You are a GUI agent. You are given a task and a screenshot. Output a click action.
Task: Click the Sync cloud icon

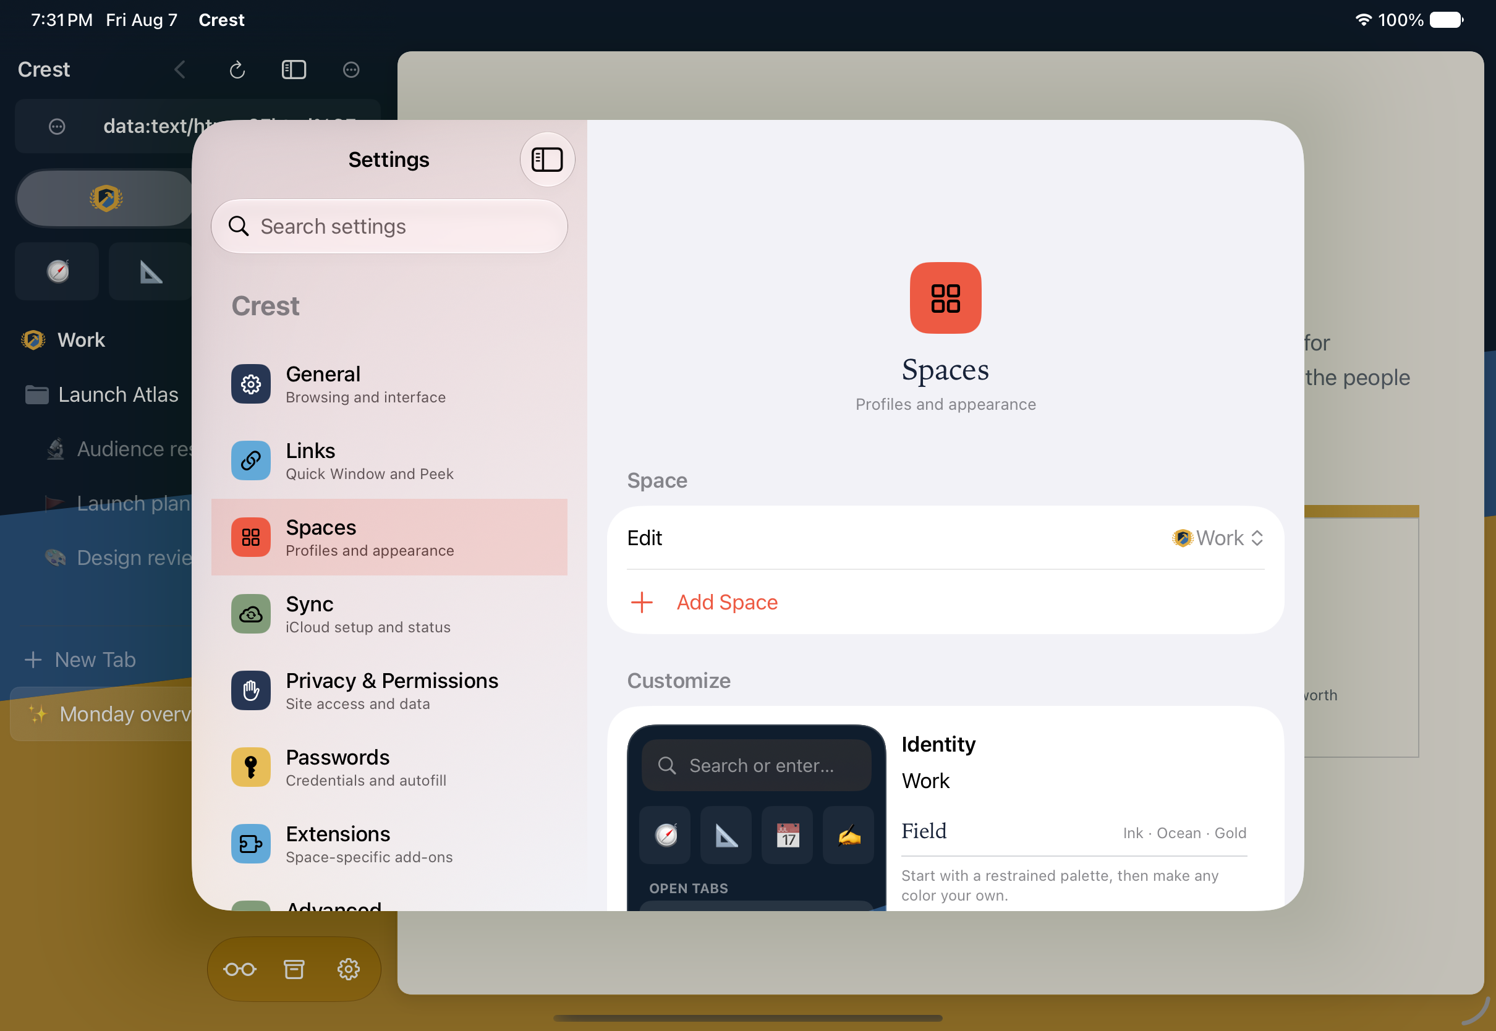[x=250, y=614]
